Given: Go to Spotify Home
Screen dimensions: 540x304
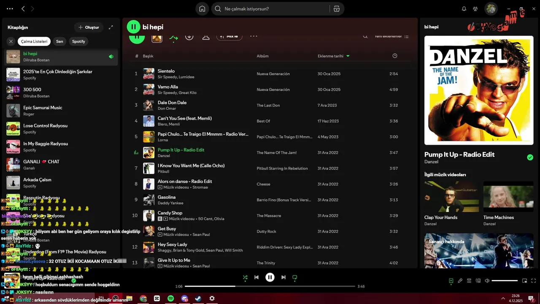Looking at the screenshot, I should [x=202, y=9].
